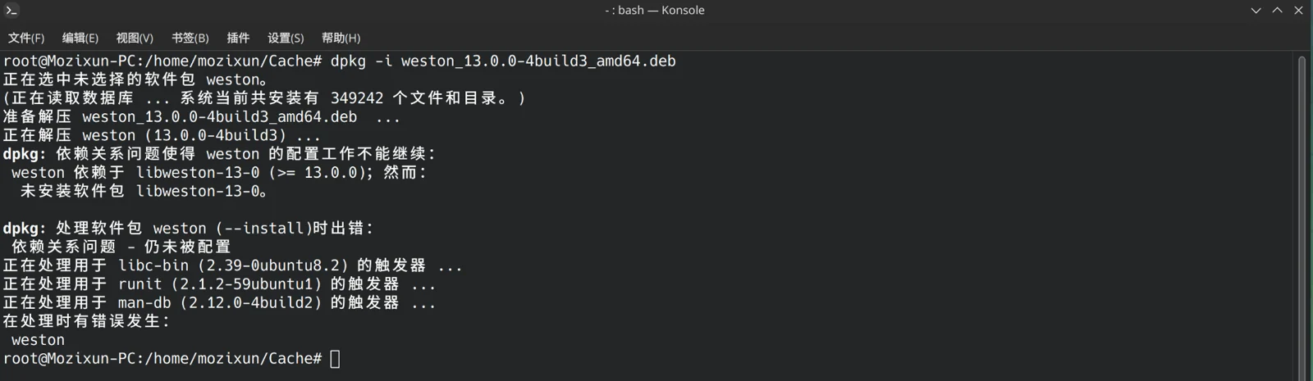The image size is (1313, 381).
Task: Close the Konsole window with the X button
Action: click(x=1298, y=11)
